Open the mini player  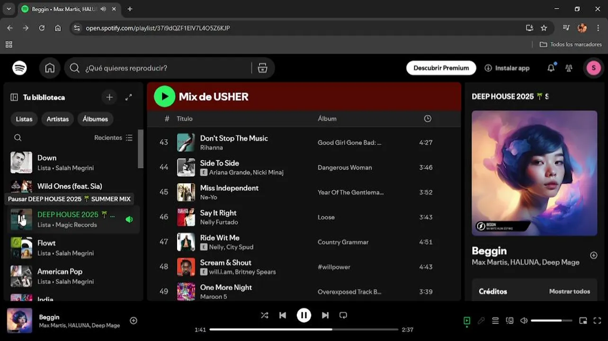coord(583,321)
